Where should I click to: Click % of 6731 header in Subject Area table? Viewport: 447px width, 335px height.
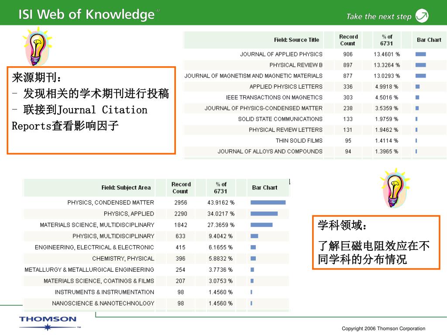(x=220, y=188)
